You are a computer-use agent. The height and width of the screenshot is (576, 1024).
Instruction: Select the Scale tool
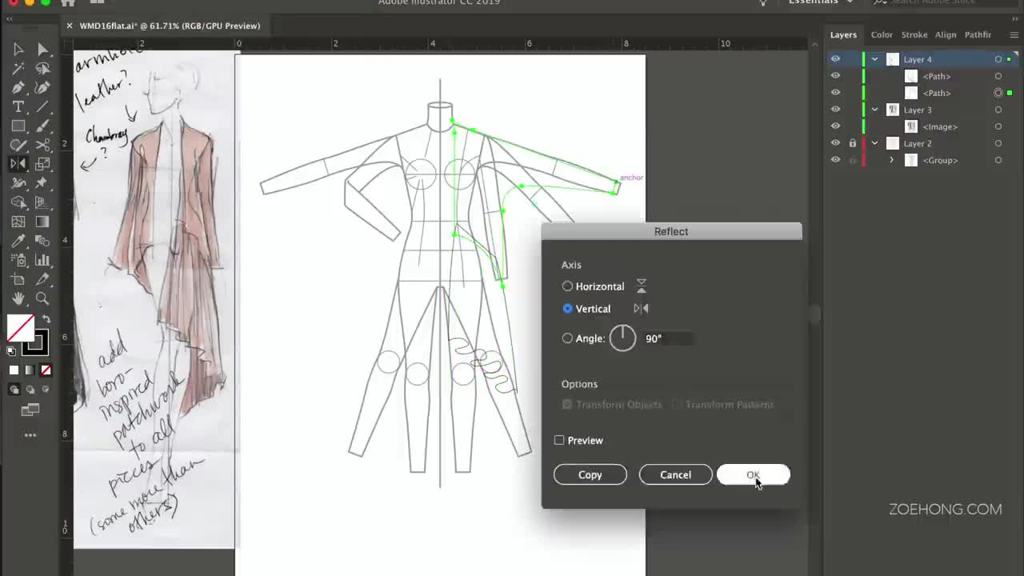point(42,164)
